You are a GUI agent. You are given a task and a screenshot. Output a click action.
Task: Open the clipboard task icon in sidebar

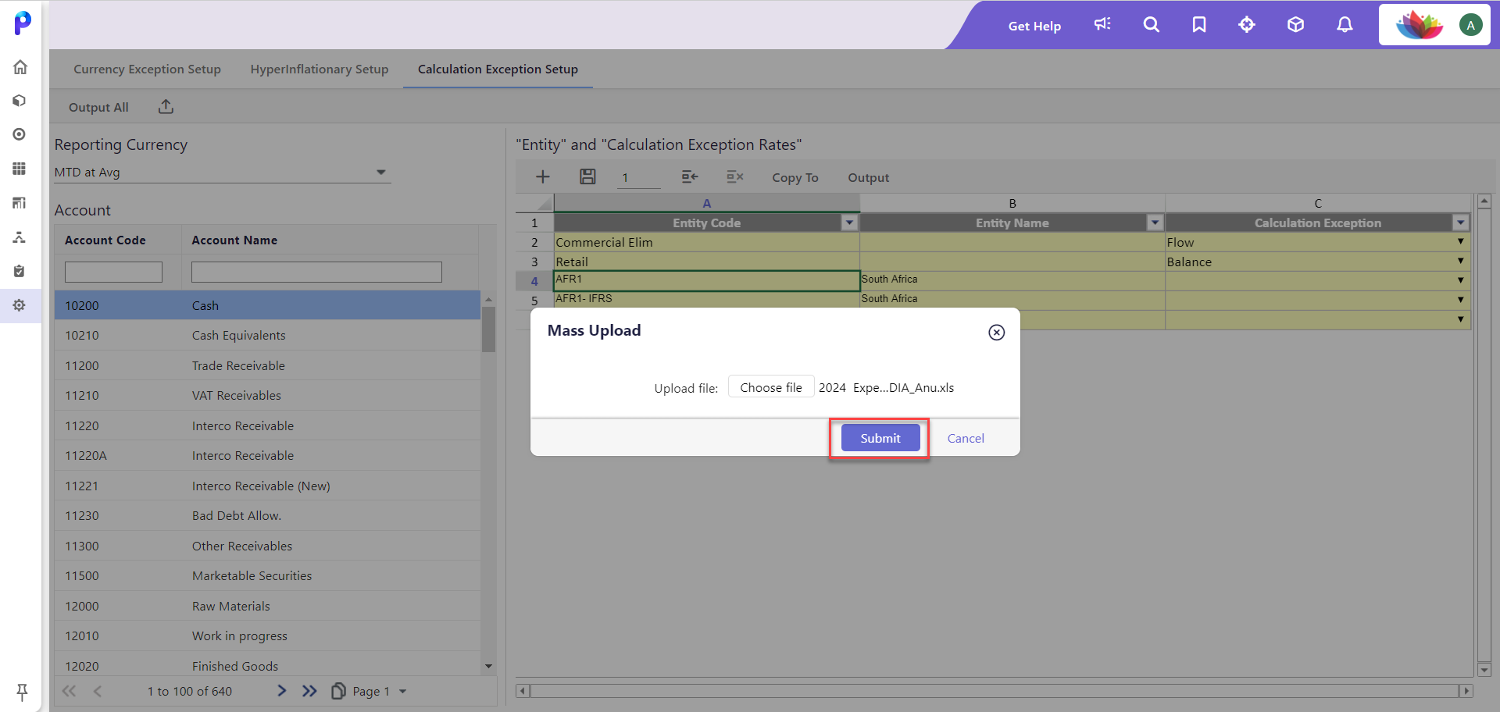(x=20, y=271)
